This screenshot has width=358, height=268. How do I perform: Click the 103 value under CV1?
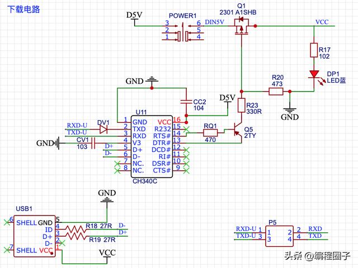pos(82,147)
